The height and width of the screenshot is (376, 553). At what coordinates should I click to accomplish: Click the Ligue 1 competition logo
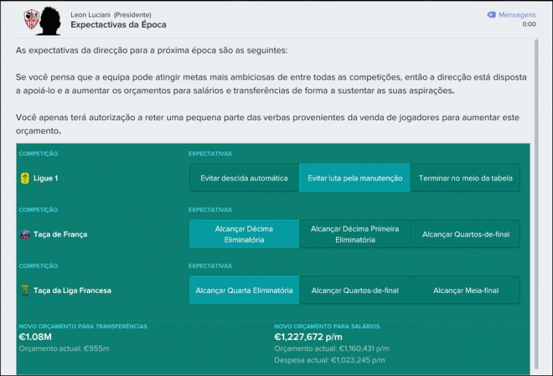pos(26,178)
